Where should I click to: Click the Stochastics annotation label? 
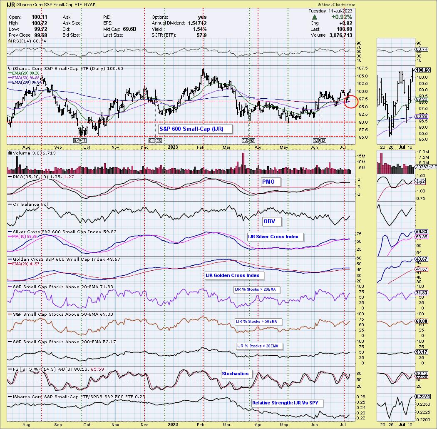point(237,374)
